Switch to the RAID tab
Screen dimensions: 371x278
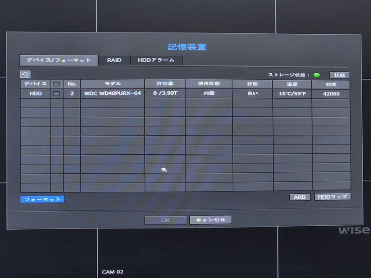coord(114,60)
